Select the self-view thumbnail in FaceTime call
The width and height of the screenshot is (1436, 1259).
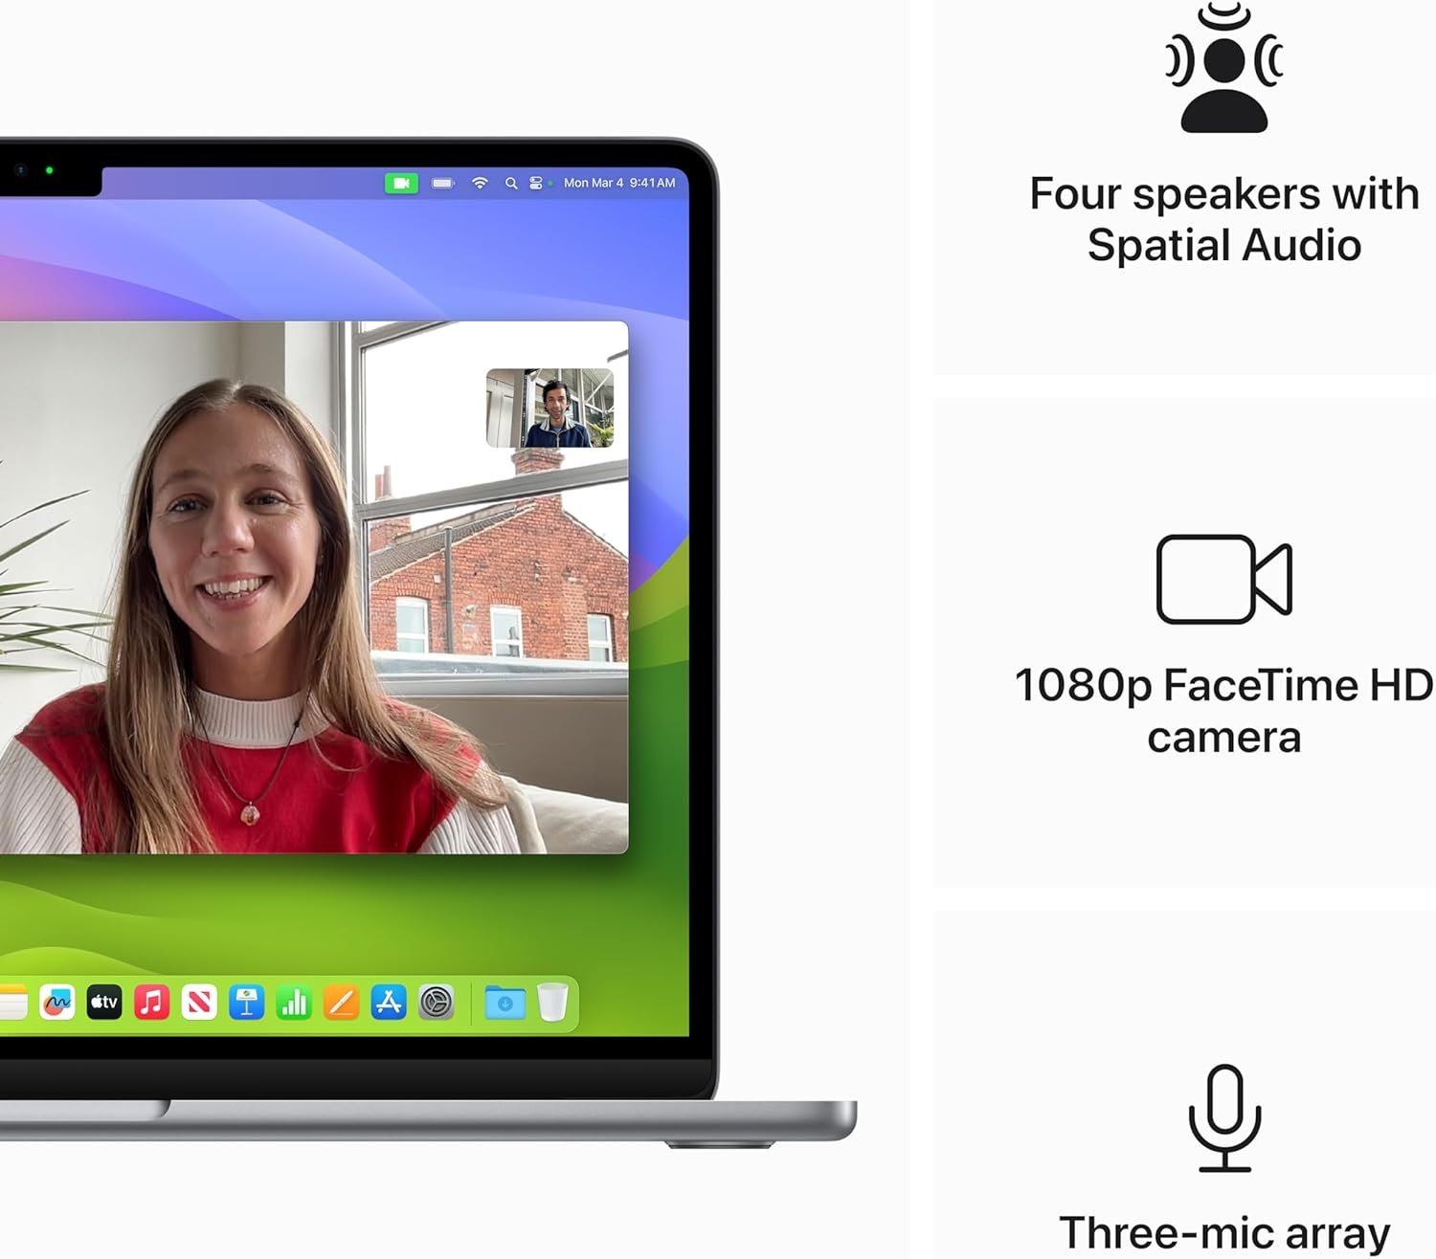point(550,409)
